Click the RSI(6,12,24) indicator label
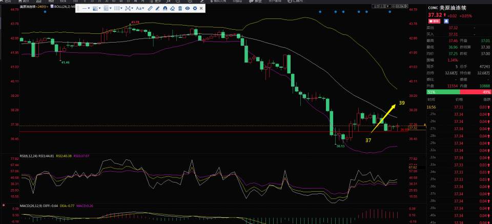This screenshot has height=224, width=492. 28,156
